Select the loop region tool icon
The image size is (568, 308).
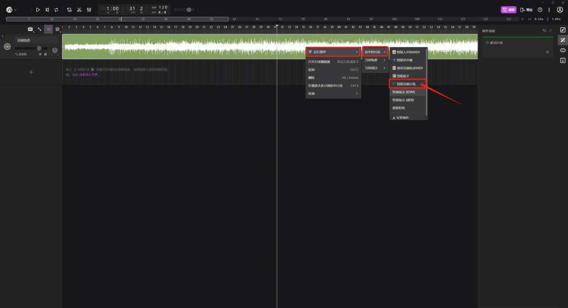tap(69, 10)
